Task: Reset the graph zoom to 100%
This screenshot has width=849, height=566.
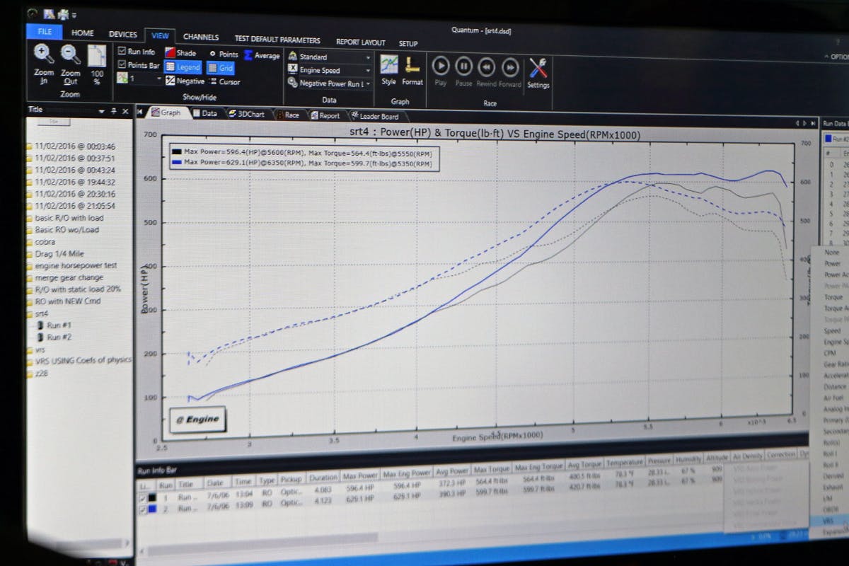Action: [97, 57]
